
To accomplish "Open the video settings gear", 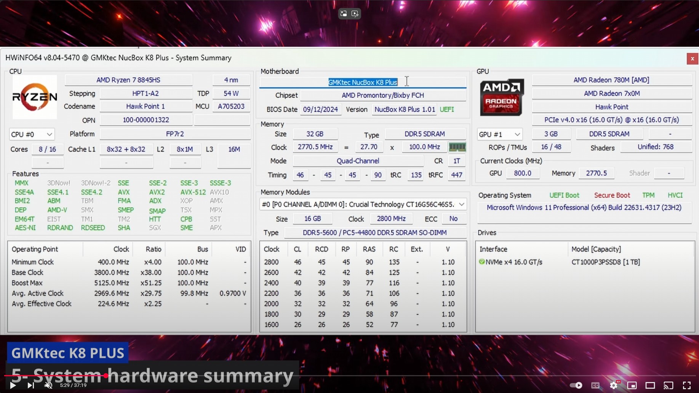I will [x=614, y=385].
